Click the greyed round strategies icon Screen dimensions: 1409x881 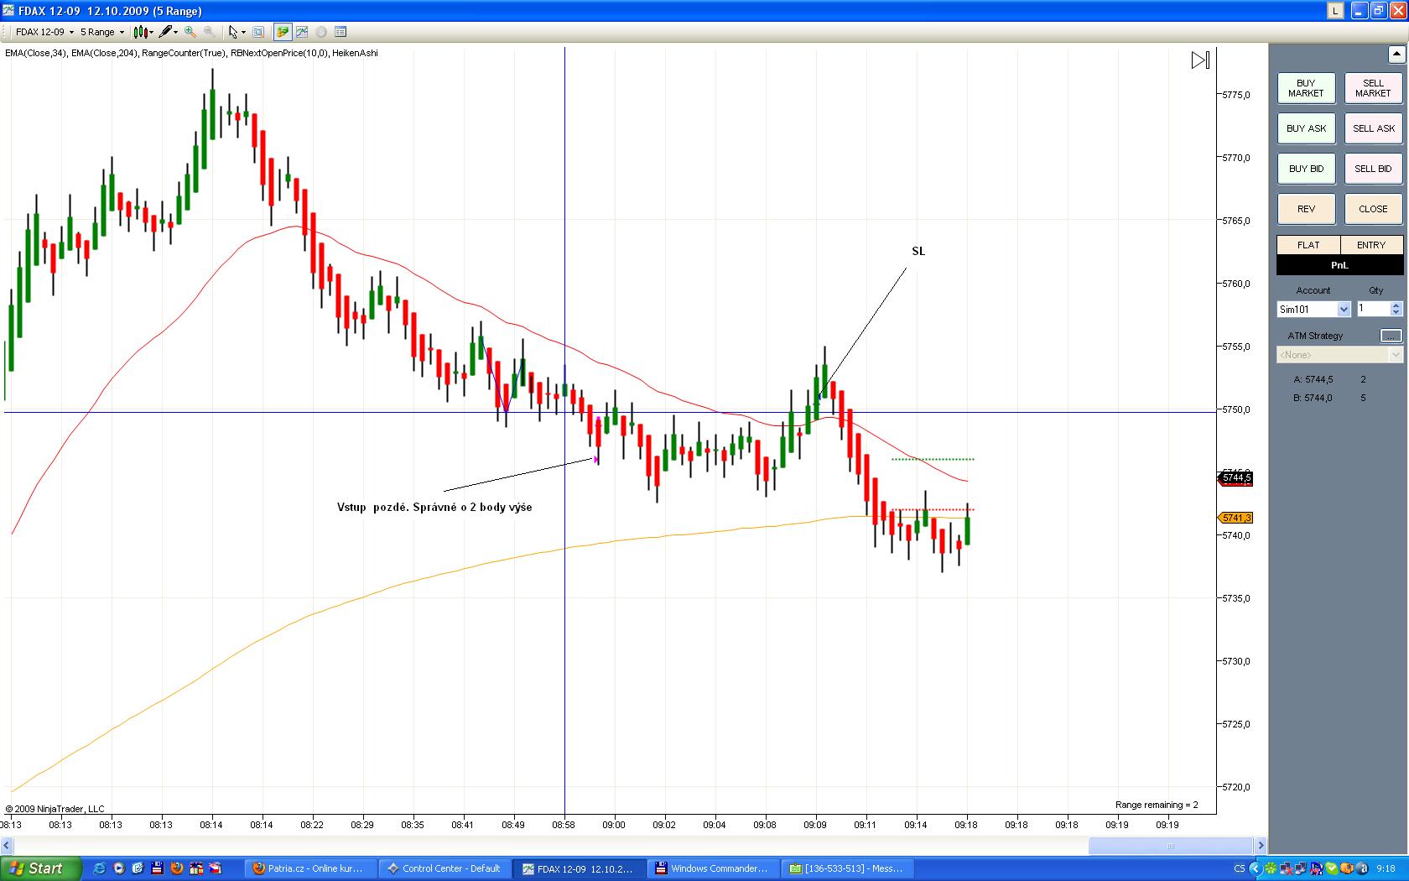pyautogui.click(x=321, y=32)
